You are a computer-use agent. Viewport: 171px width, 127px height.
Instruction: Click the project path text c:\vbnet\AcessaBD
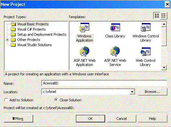(x=59, y=108)
